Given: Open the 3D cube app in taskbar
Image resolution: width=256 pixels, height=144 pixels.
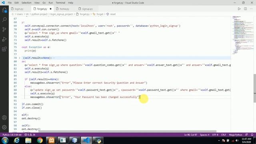Looking at the screenshot, I should [75, 140].
